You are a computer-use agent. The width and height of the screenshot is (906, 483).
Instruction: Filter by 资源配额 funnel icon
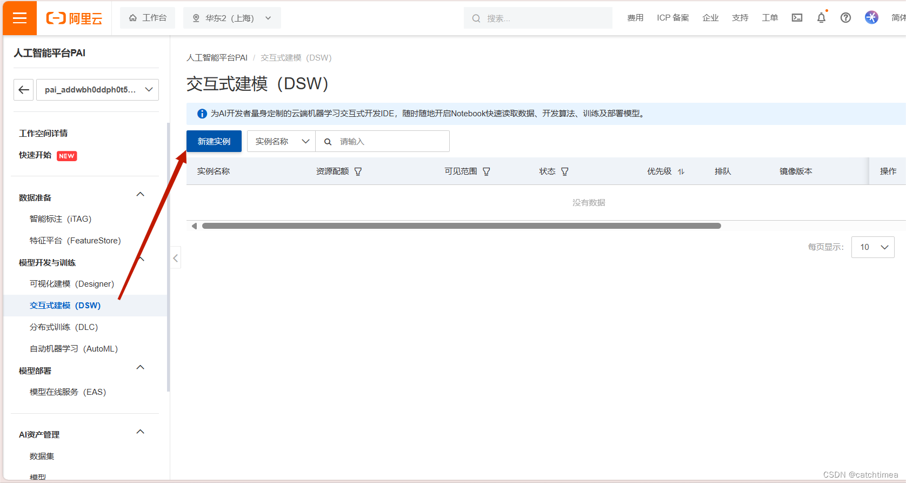tap(358, 171)
